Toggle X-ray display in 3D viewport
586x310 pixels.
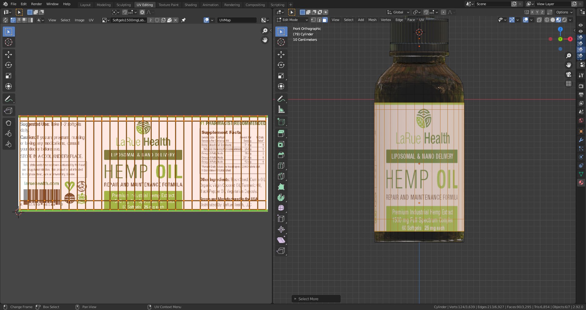(x=539, y=20)
